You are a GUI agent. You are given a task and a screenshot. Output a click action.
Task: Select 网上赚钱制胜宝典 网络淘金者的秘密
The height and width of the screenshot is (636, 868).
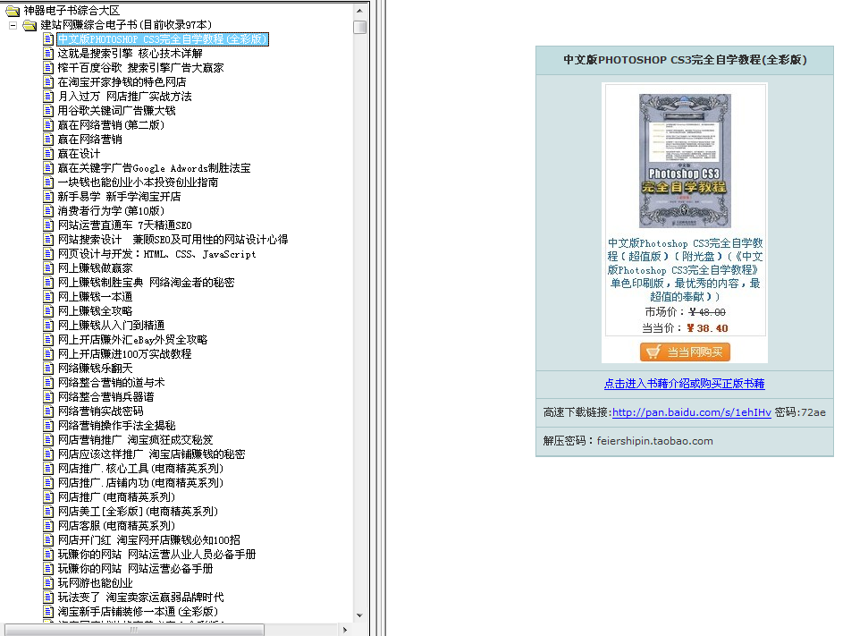click(146, 283)
